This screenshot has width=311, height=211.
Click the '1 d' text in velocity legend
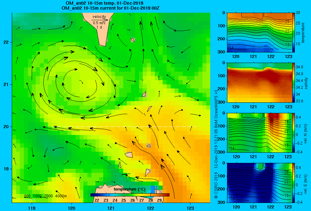(x=99, y=27)
